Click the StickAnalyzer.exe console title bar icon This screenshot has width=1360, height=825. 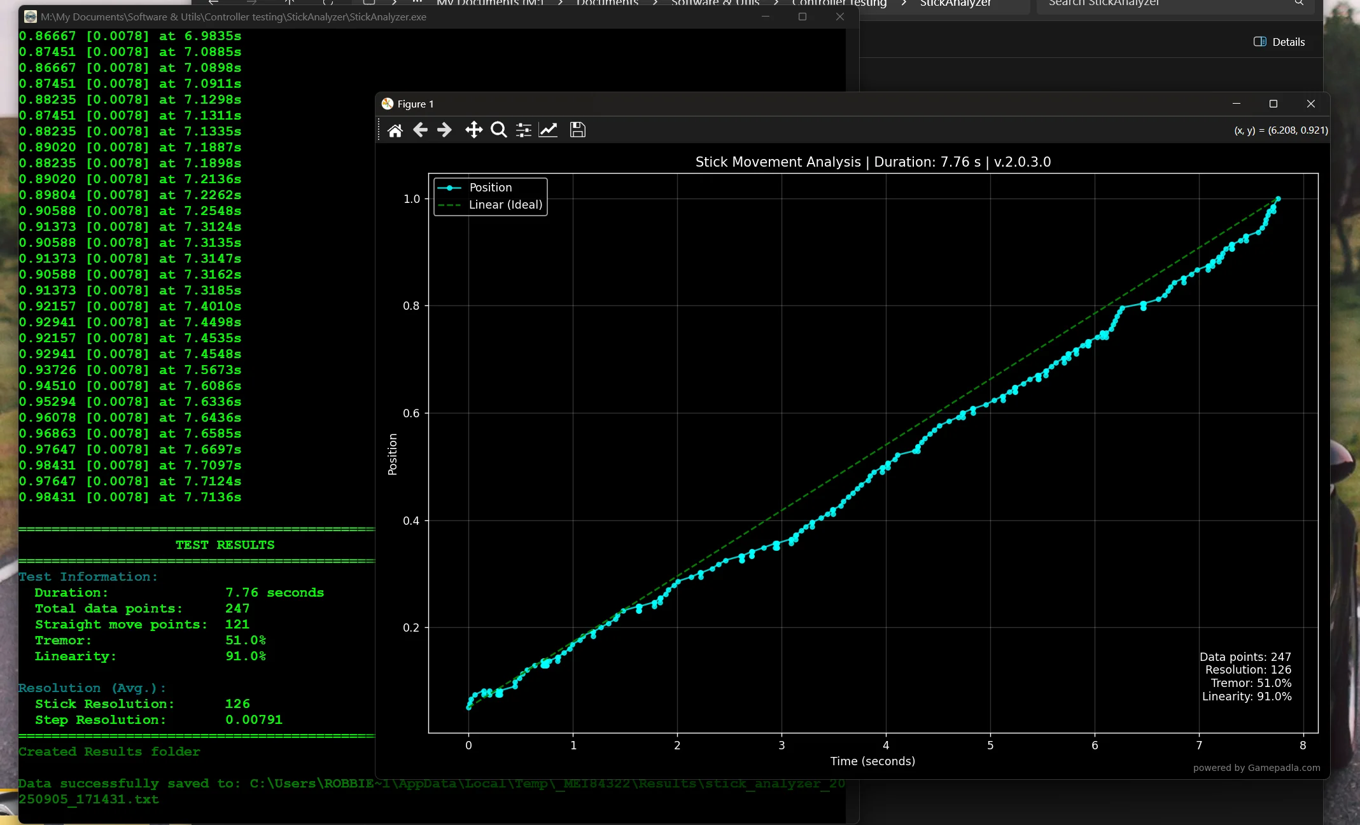point(30,17)
